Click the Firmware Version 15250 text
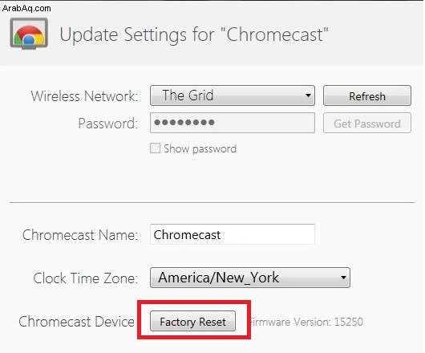This screenshot has width=425, height=353. [x=306, y=322]
